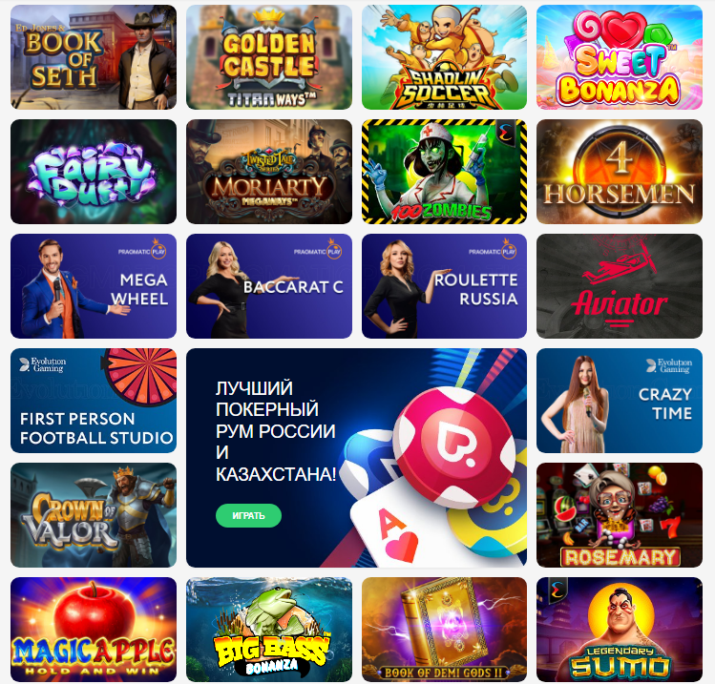Open Moriarty Megaways game
Viewport: 715px width, 684px height.
click(x=269, y=172)
